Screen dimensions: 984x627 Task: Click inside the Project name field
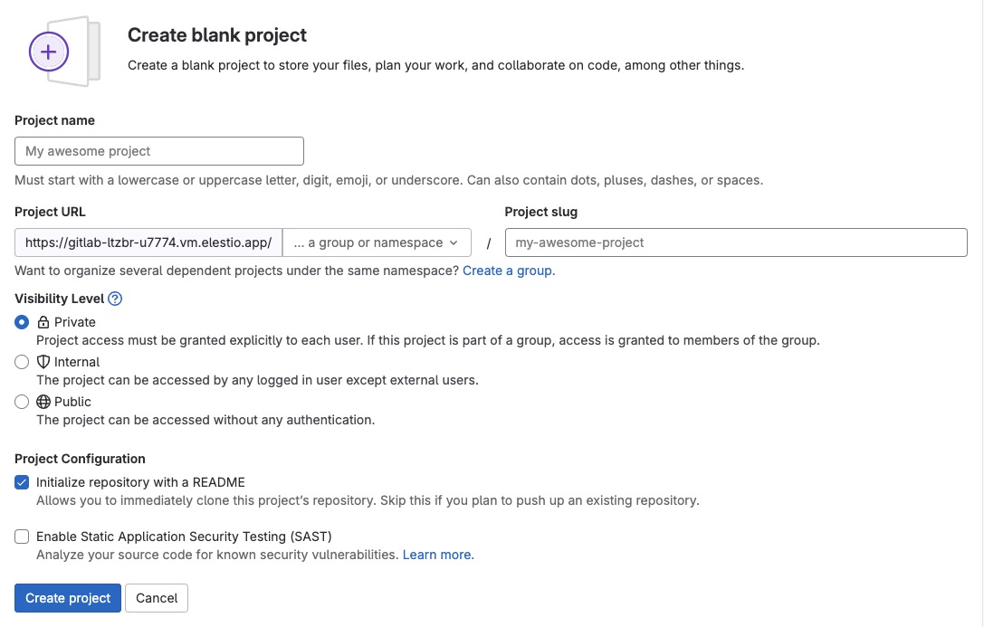158,150
